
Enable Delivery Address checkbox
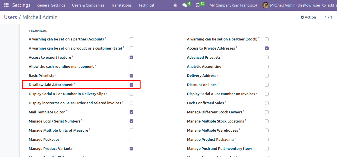(x=267, y=76)
